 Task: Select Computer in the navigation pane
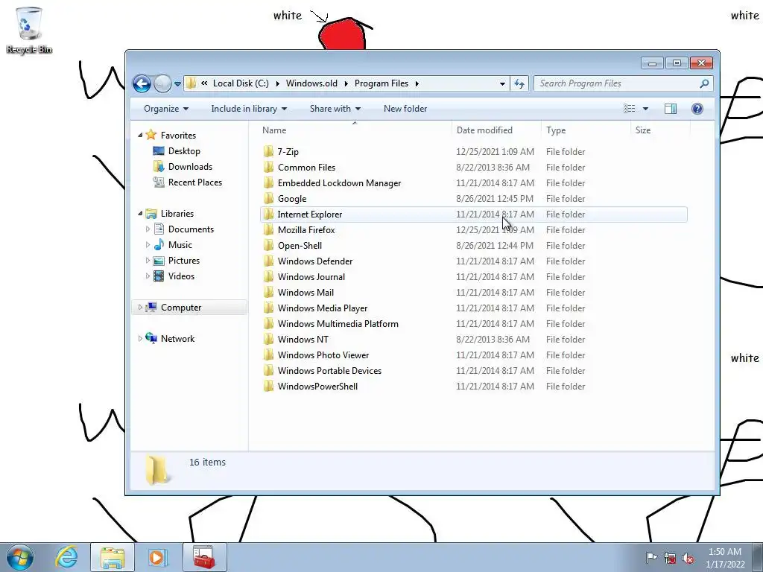(181, 308)
